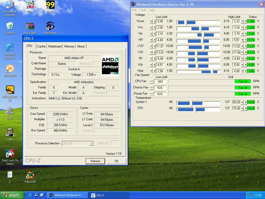Increase the CPU temperature high limit
This screenshot has height=199, width=265.
pyautogui.click(x=245, y=108)
